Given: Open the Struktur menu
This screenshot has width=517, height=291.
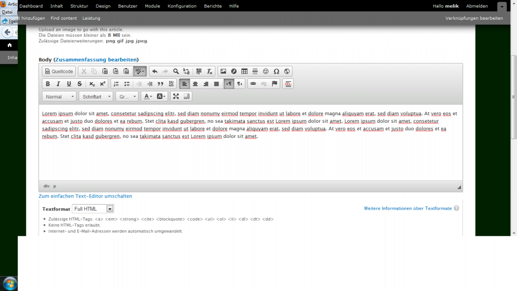Looking at the screenshot, I should (x=79, y=6).
